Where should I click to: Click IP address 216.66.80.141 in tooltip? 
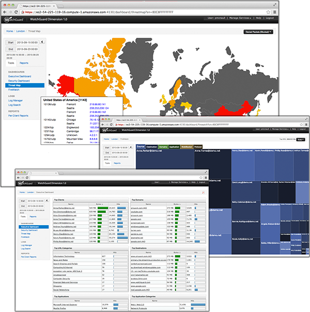[98, 104]
